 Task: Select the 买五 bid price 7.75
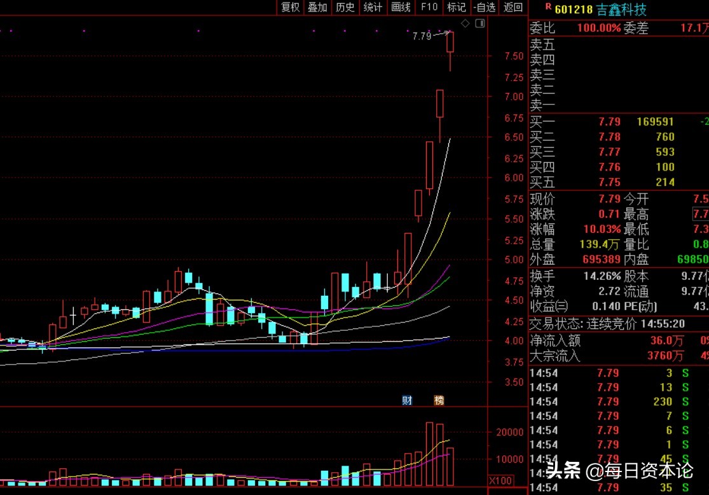[x=610, y=182]
